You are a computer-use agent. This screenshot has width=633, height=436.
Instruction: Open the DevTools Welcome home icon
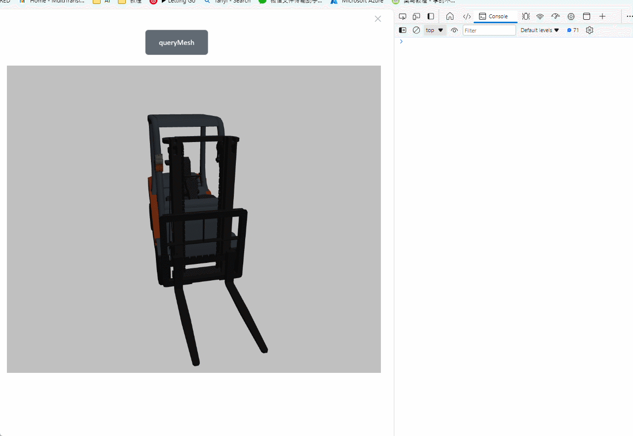[450, 16]
